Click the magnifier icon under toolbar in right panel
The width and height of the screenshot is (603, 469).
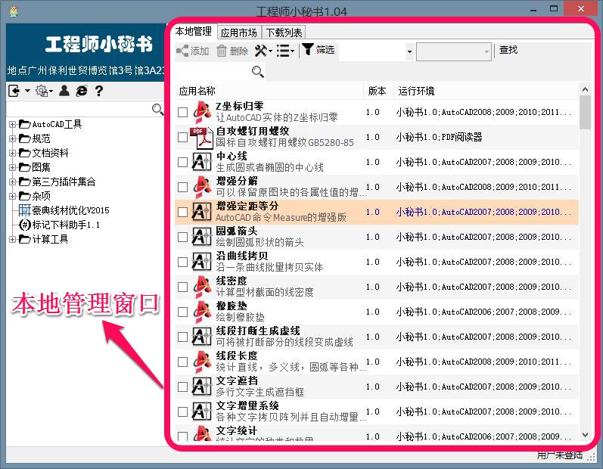pyautogui.click(x=258, y=72)
